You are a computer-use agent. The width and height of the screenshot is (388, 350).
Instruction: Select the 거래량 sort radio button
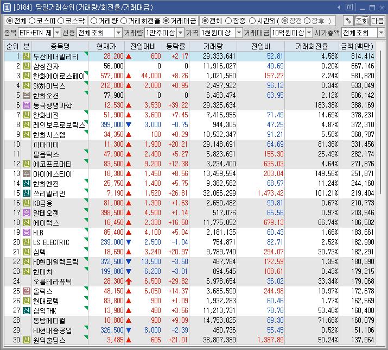click(x=94, y=21)
